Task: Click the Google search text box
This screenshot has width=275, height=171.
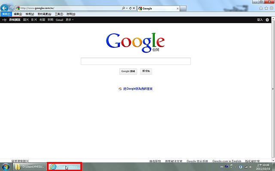Action: (x=136, y=61)
